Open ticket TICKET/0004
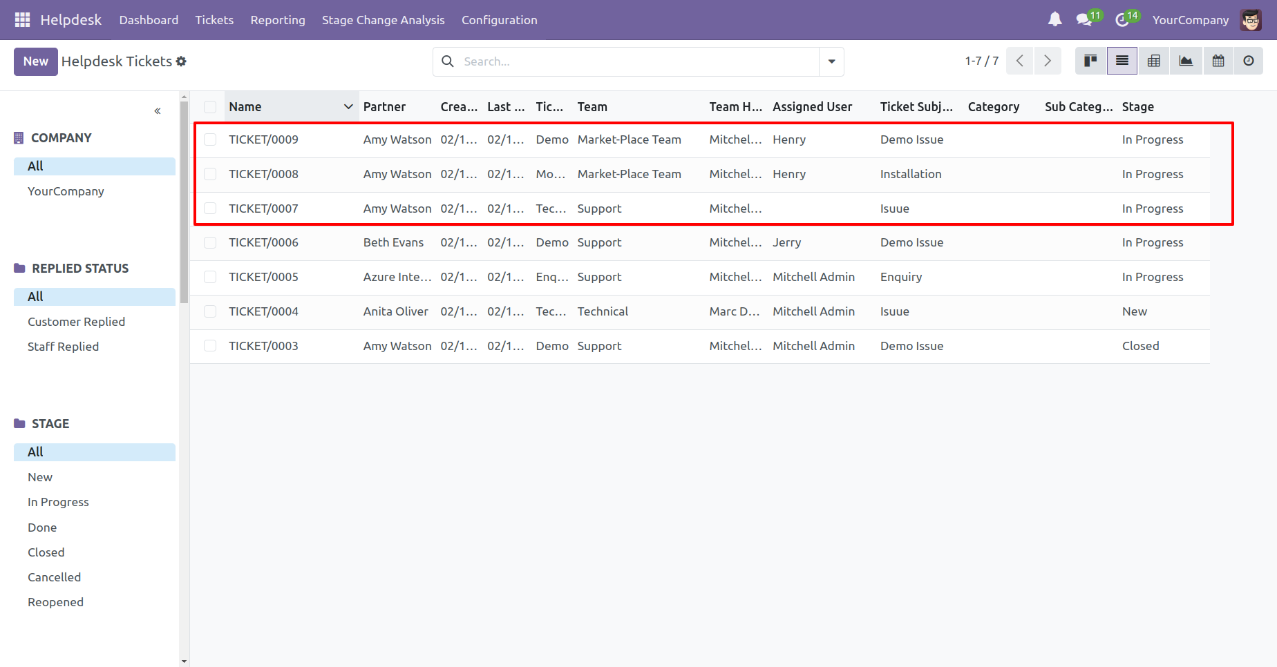The width and height of the screenshot is (1277, 667). tap(264, 311)
